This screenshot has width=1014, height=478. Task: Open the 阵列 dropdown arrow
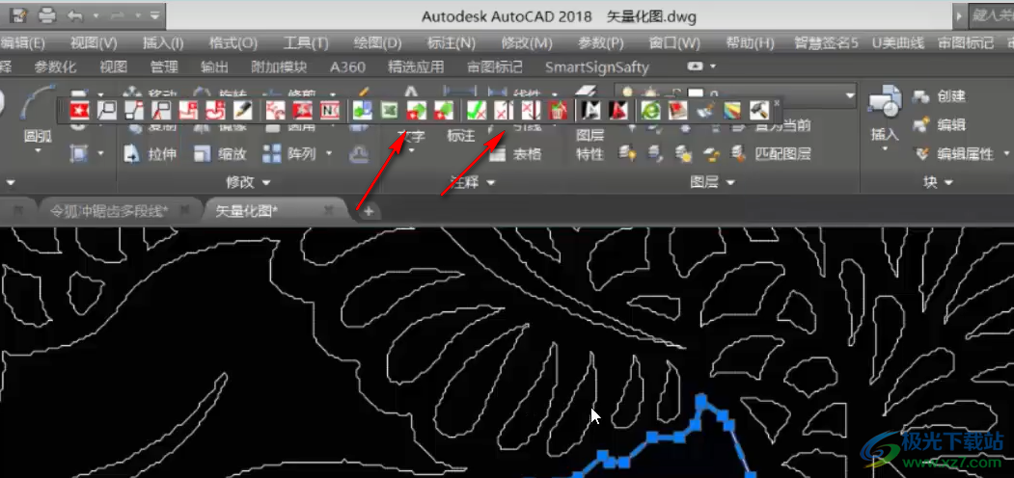point(329,154)
